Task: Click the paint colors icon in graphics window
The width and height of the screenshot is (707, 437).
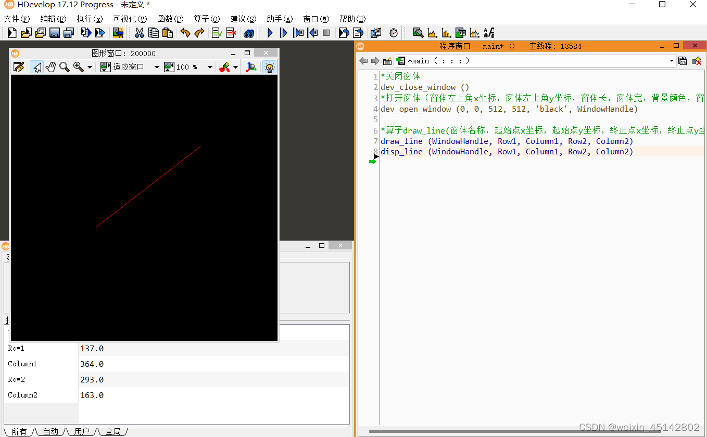Action: tap(224, 67)
